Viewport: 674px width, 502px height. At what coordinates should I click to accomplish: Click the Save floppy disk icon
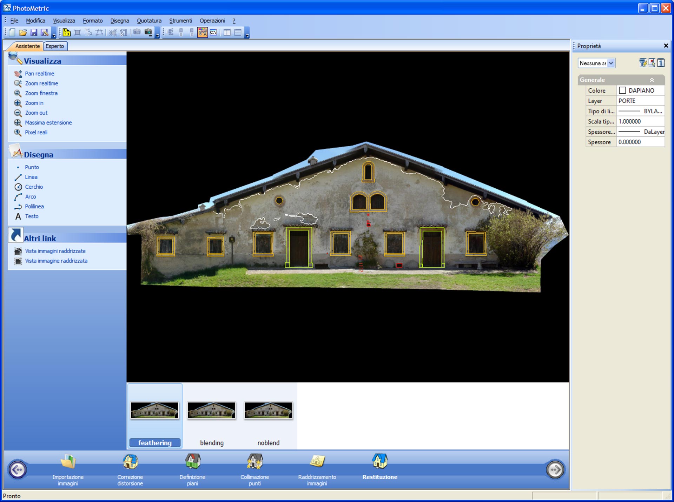[x=34, y=33]
